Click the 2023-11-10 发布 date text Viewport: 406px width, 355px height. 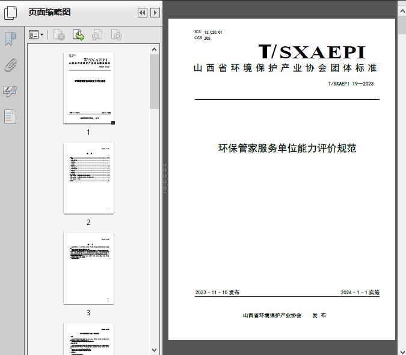(217, 292)
